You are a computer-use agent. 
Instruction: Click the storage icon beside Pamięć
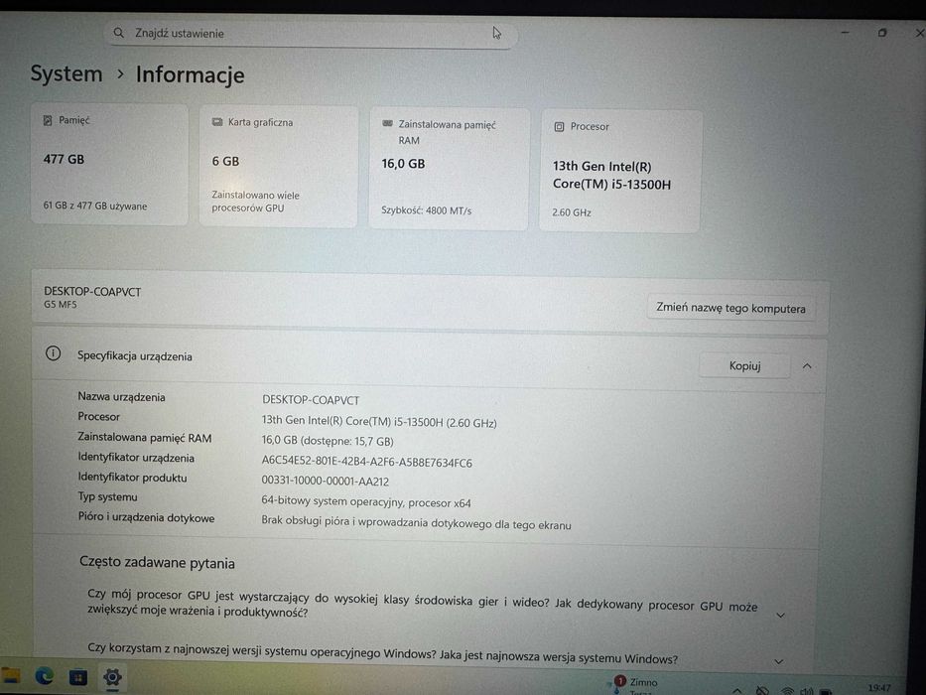pos(48,120)
